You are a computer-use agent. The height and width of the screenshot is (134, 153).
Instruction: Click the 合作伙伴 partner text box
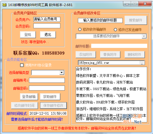click(111, 95)
